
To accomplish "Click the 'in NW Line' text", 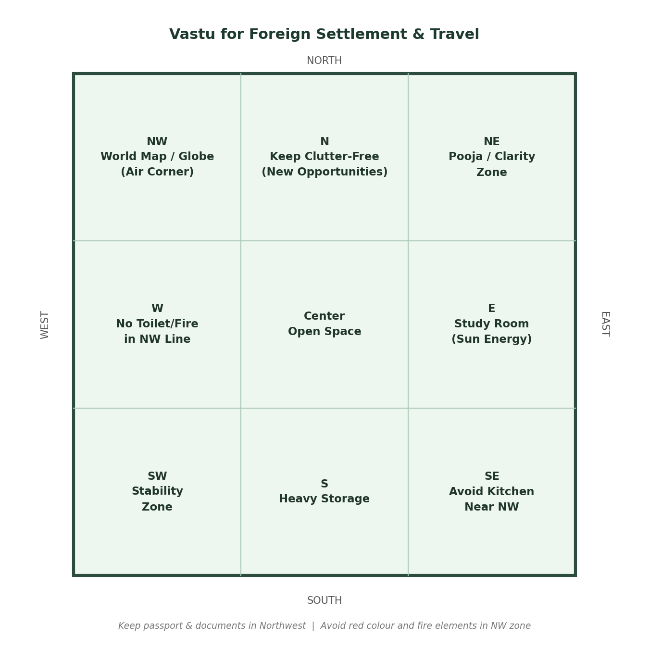I will (157, 339).
